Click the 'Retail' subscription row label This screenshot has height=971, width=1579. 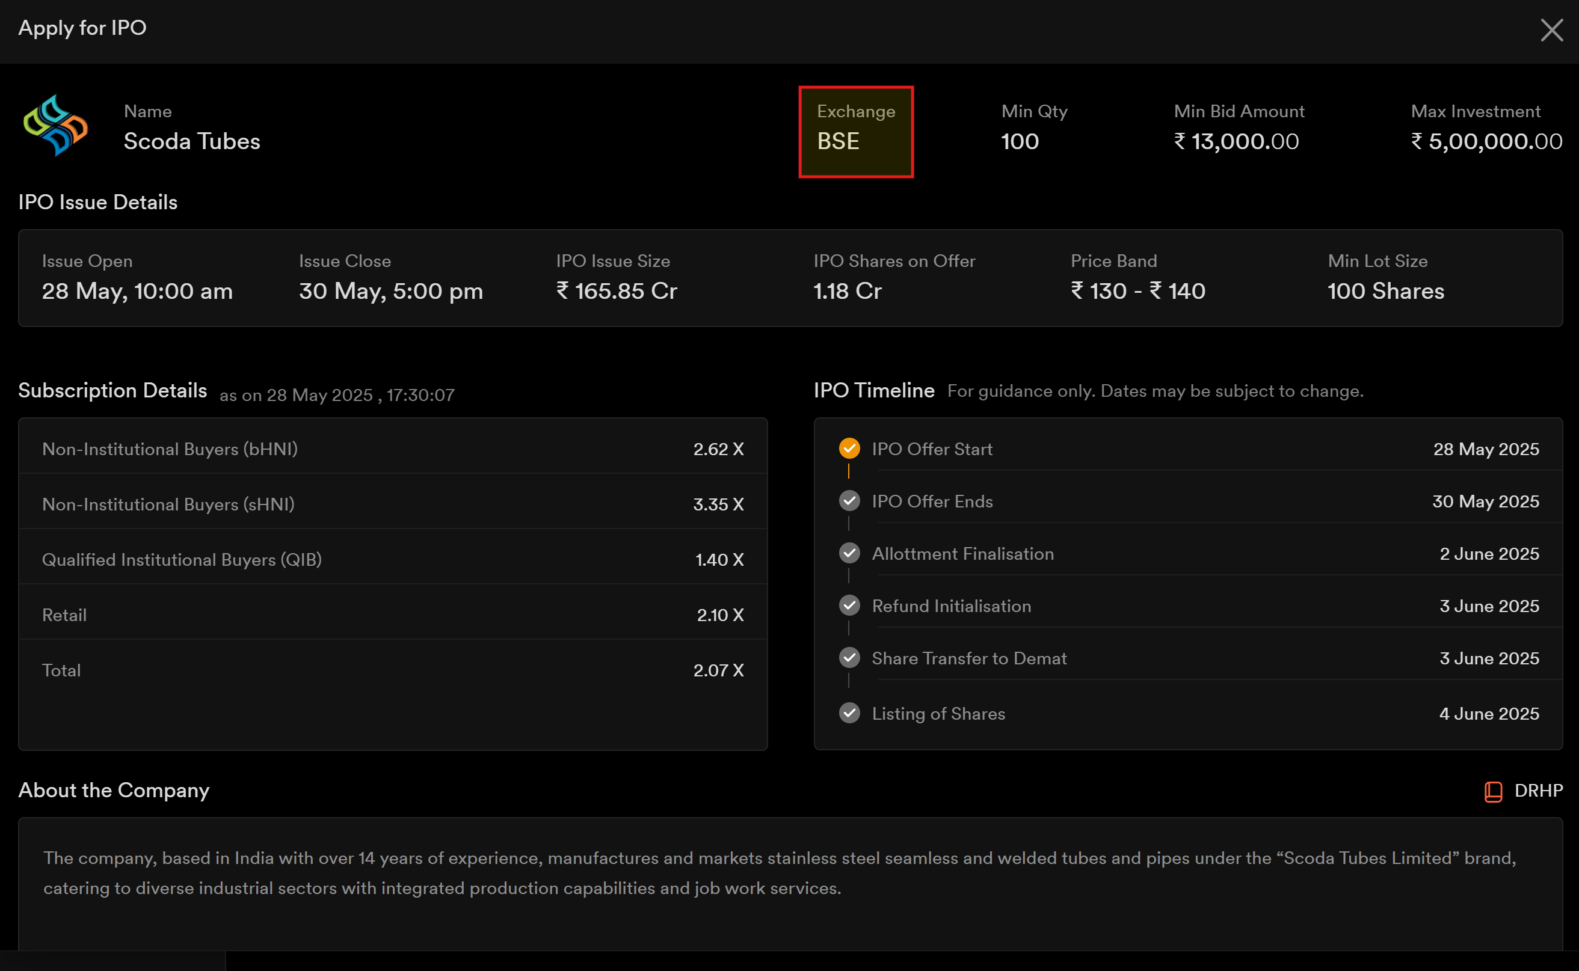point(64,615)
